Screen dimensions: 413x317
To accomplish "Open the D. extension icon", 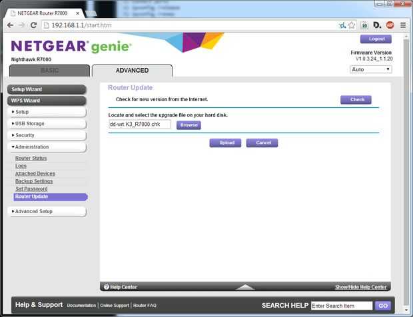I will point(377,25).
